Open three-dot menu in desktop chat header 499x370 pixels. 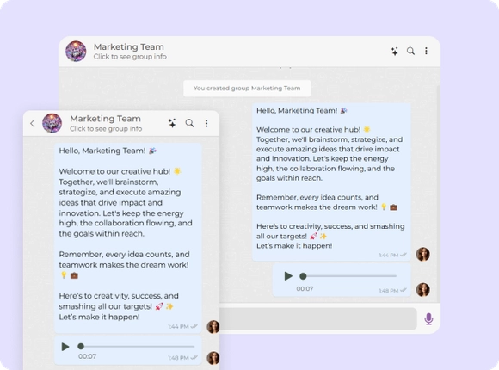point(426,51)
